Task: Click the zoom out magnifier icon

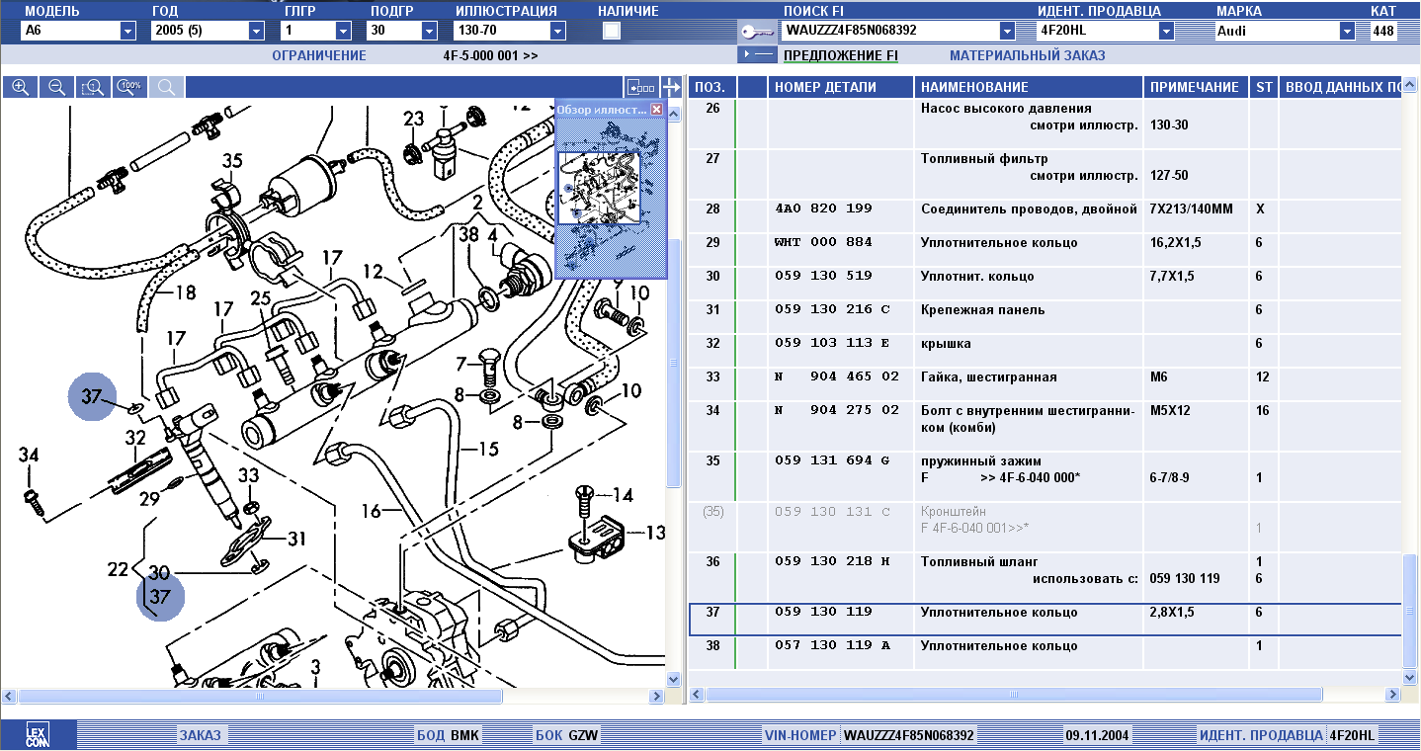Action: 56,87
